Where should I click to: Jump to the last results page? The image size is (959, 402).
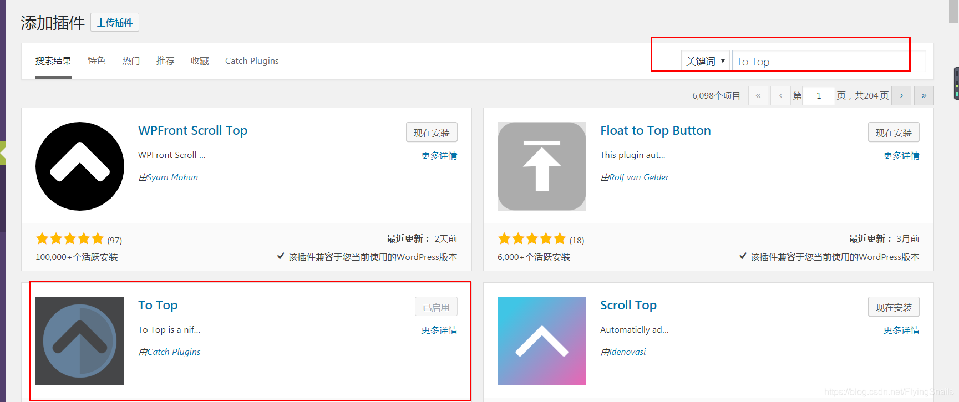(924, 95)
